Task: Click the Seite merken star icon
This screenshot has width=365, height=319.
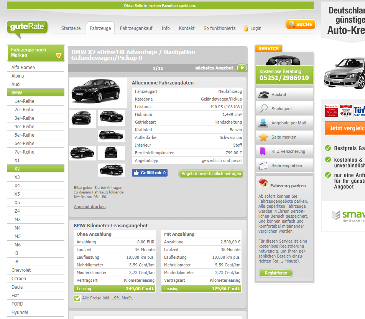Action: coord(263,137)
